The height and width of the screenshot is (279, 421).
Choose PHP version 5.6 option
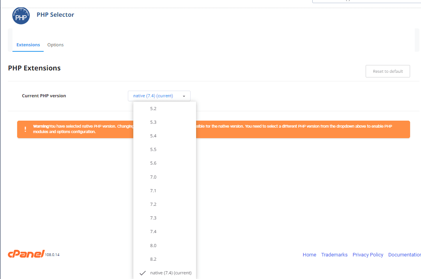[x=153, y=163]
